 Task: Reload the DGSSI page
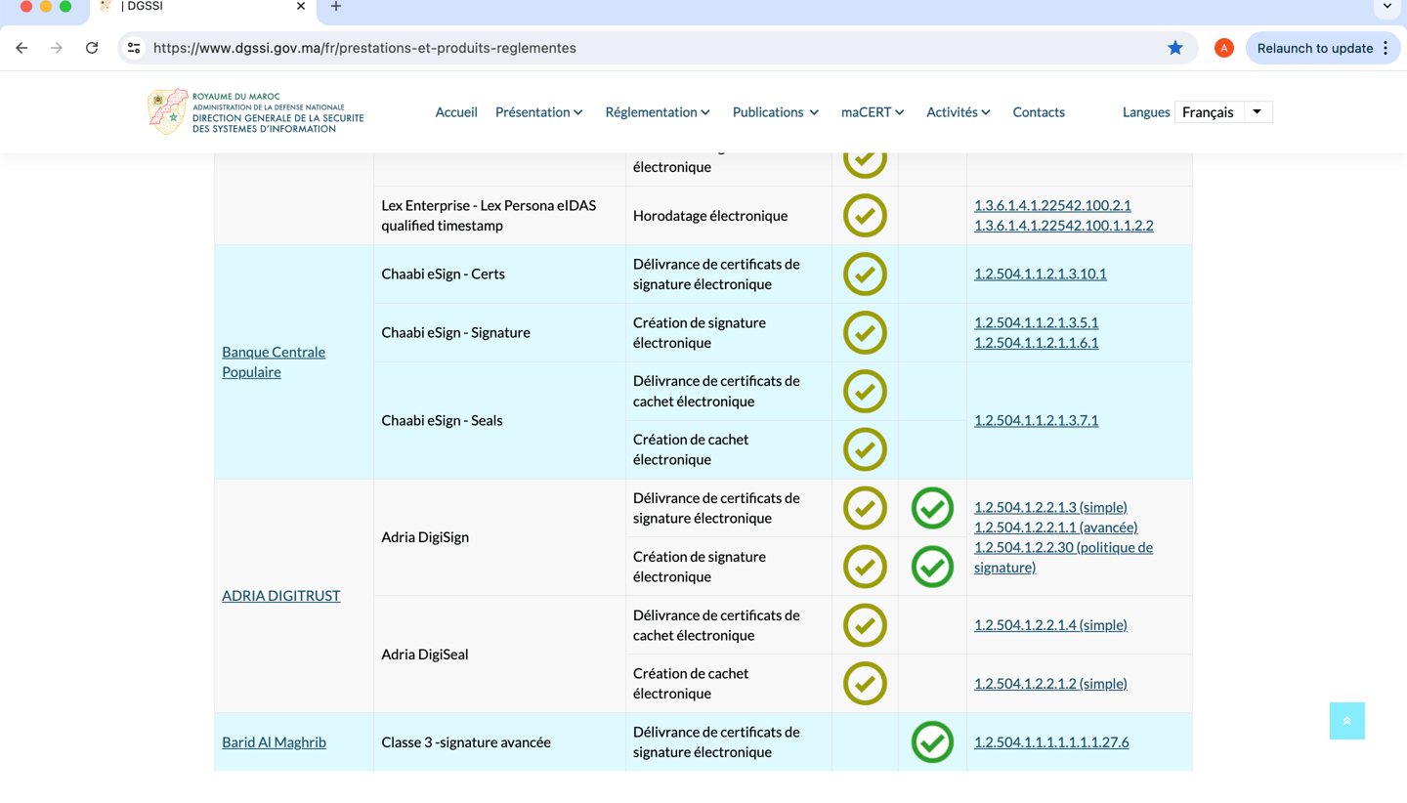pyautogui.click(x=92, y=48)
